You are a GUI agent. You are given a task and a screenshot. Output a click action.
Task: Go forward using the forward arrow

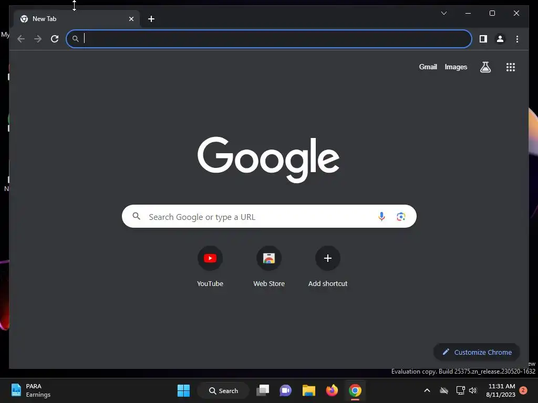[x=38, y=39]
